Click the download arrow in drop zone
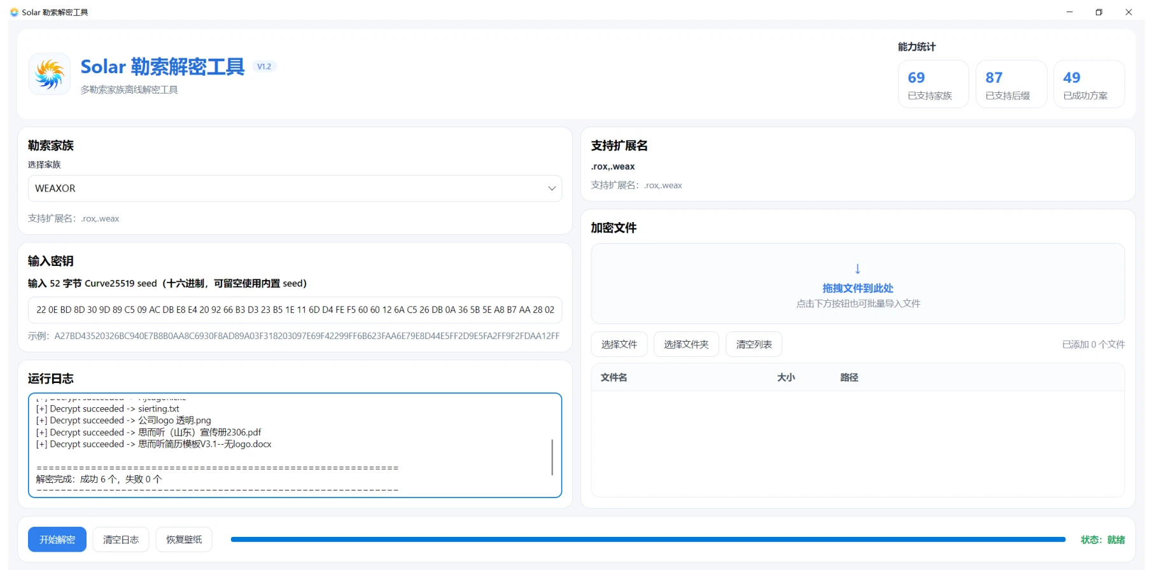Viewport: 1150px width, 570px height. pyautogui.click(x=857, y=268)
